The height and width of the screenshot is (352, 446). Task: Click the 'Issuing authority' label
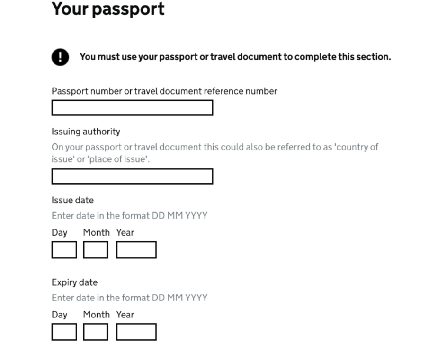pos(86,132)
